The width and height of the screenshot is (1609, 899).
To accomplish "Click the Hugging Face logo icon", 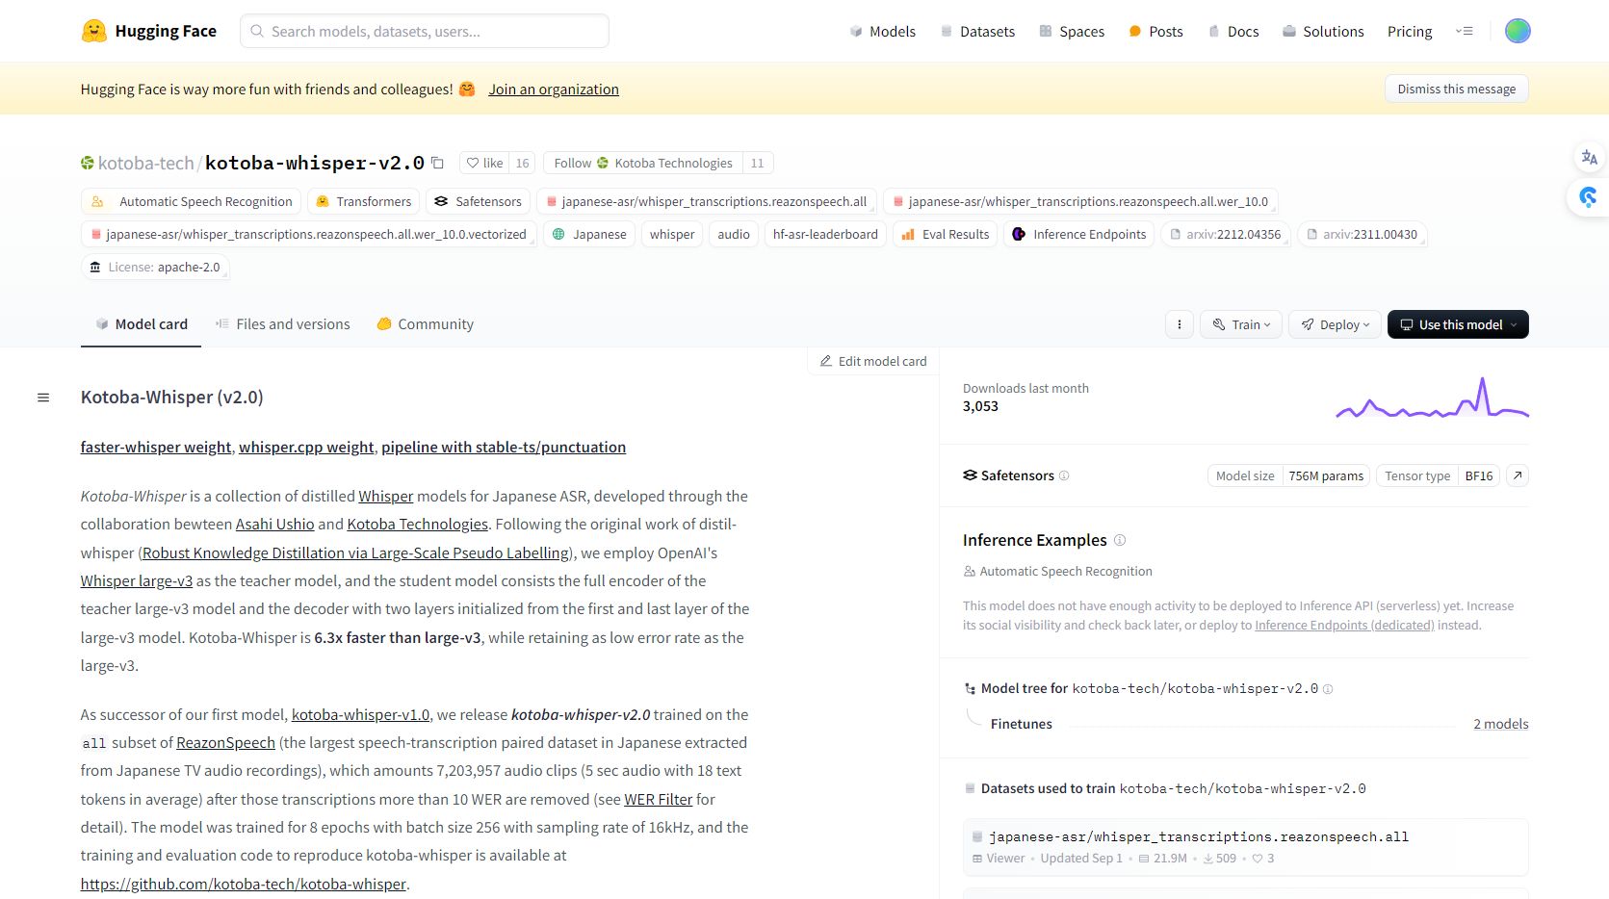I will pyautogui.click(x=93, y=31).
